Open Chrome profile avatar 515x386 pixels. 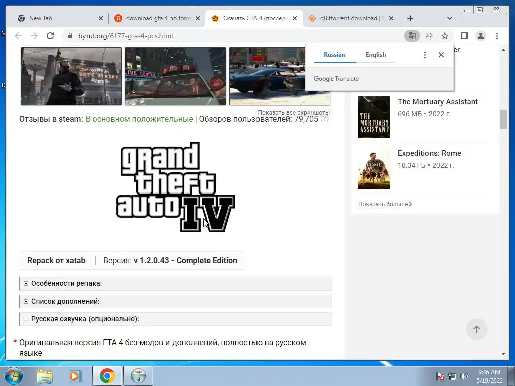[x=481, y=36]
